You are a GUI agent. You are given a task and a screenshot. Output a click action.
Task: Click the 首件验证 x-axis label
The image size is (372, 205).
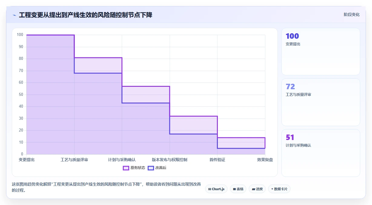pos(217,160)
